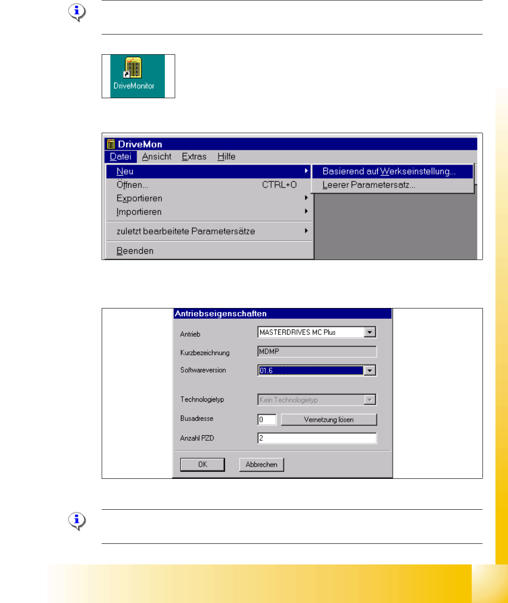Click the DriveMon window title bar
The height and width of the screenshot is (603, 508).
pos(291,144)
